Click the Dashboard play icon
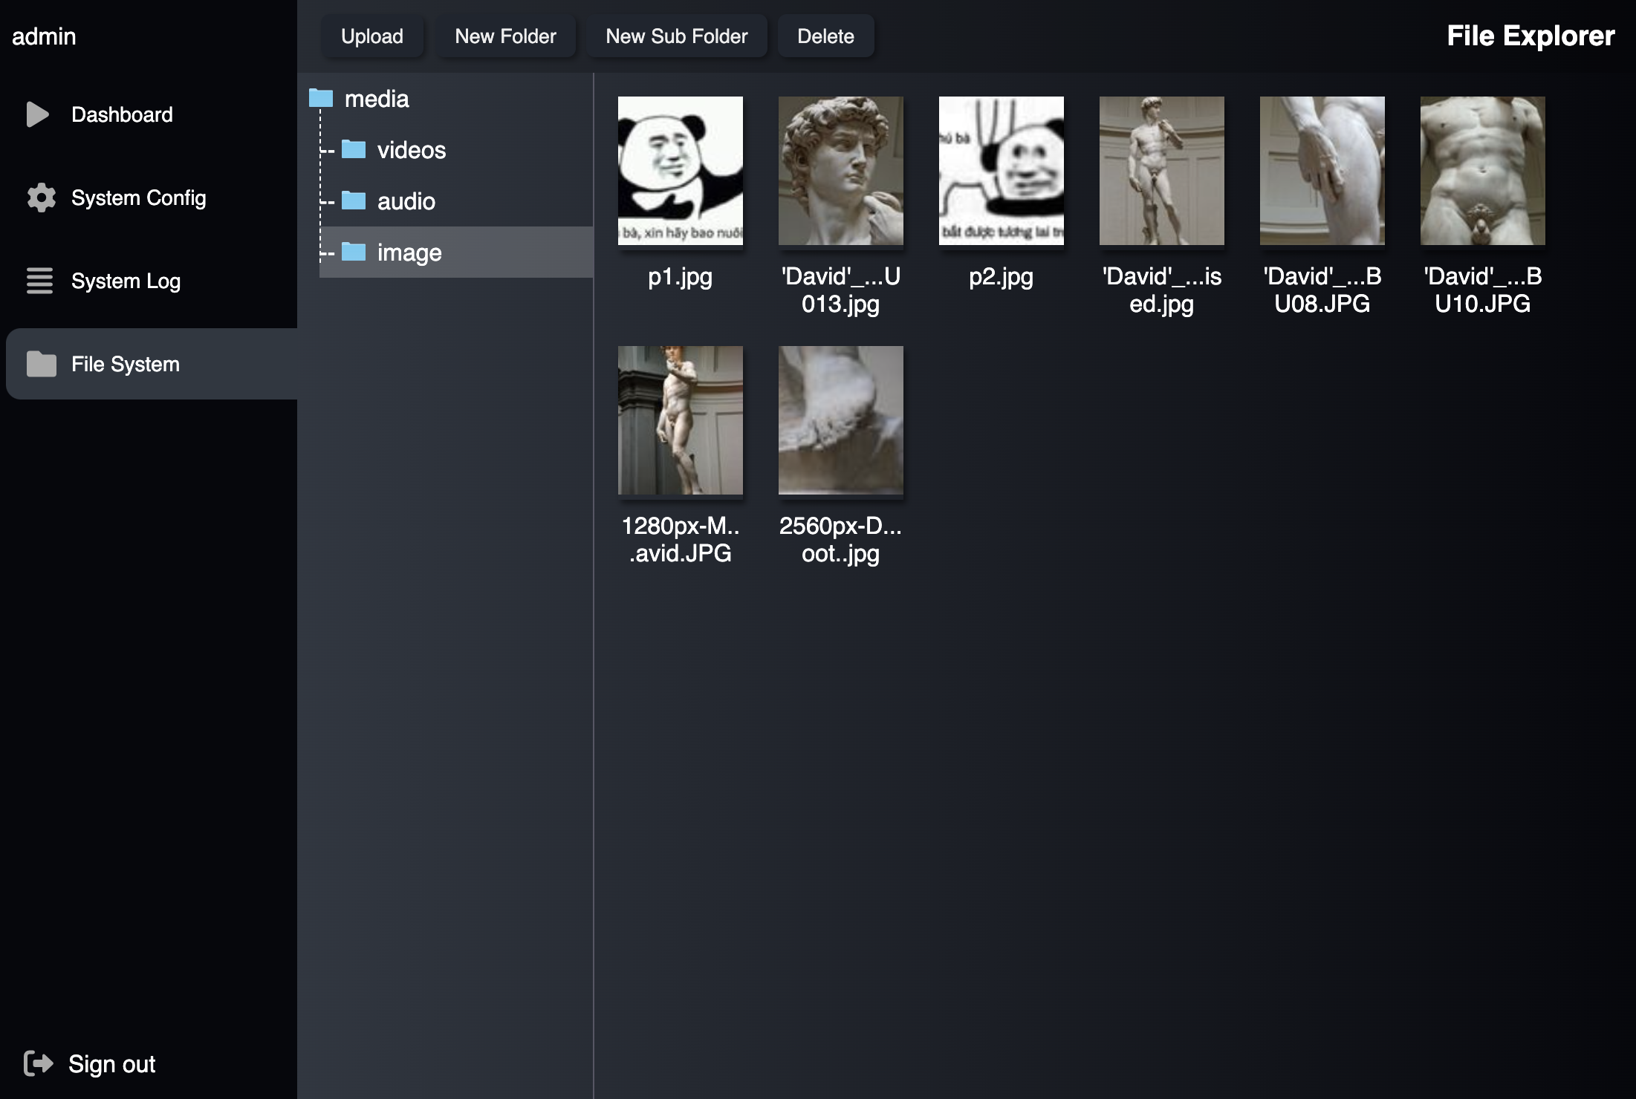The width and height of the screenshot is (1636, 1099). click(37, 114)
